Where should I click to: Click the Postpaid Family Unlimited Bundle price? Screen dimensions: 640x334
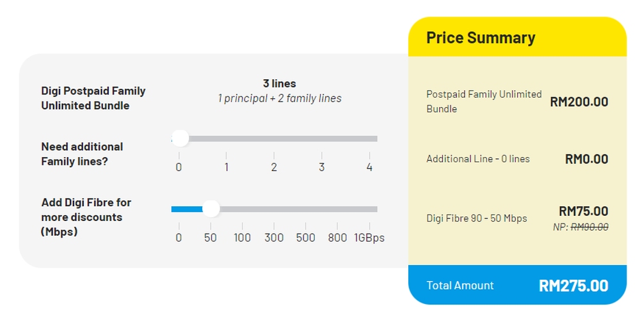coord(579,102)
